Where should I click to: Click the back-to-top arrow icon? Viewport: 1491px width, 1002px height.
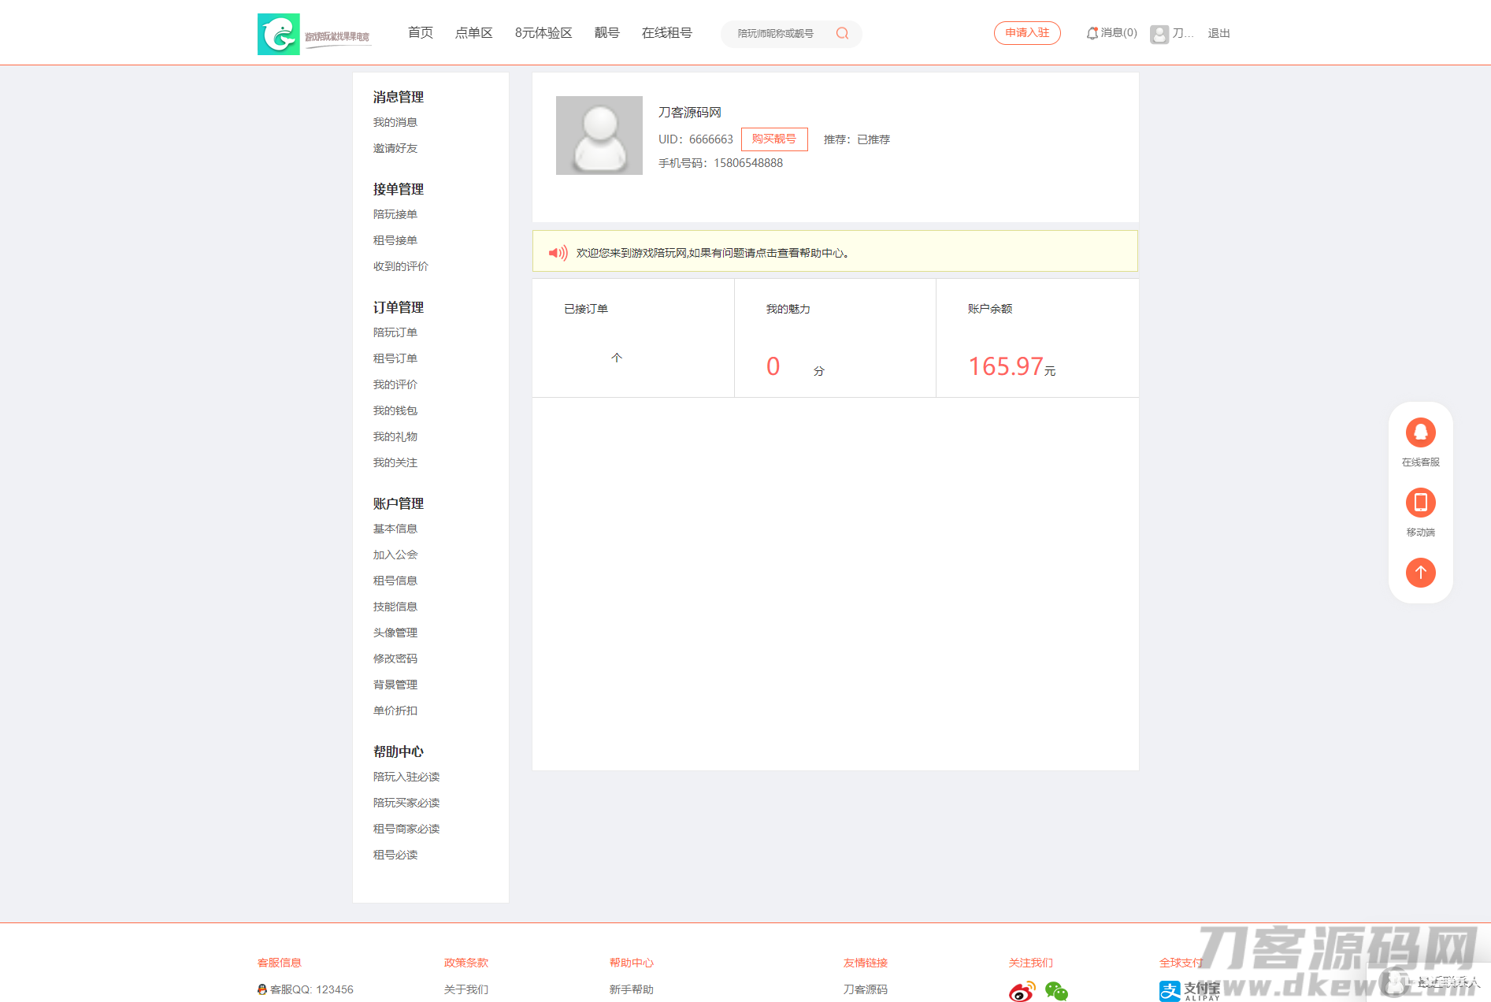[x=1420, y=573]
